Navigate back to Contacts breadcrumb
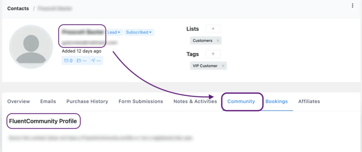Screen dimensions: 362x152 18,8
